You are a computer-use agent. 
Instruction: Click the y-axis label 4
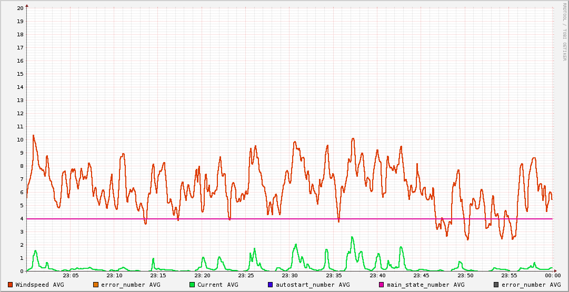[x=22, y=218]
